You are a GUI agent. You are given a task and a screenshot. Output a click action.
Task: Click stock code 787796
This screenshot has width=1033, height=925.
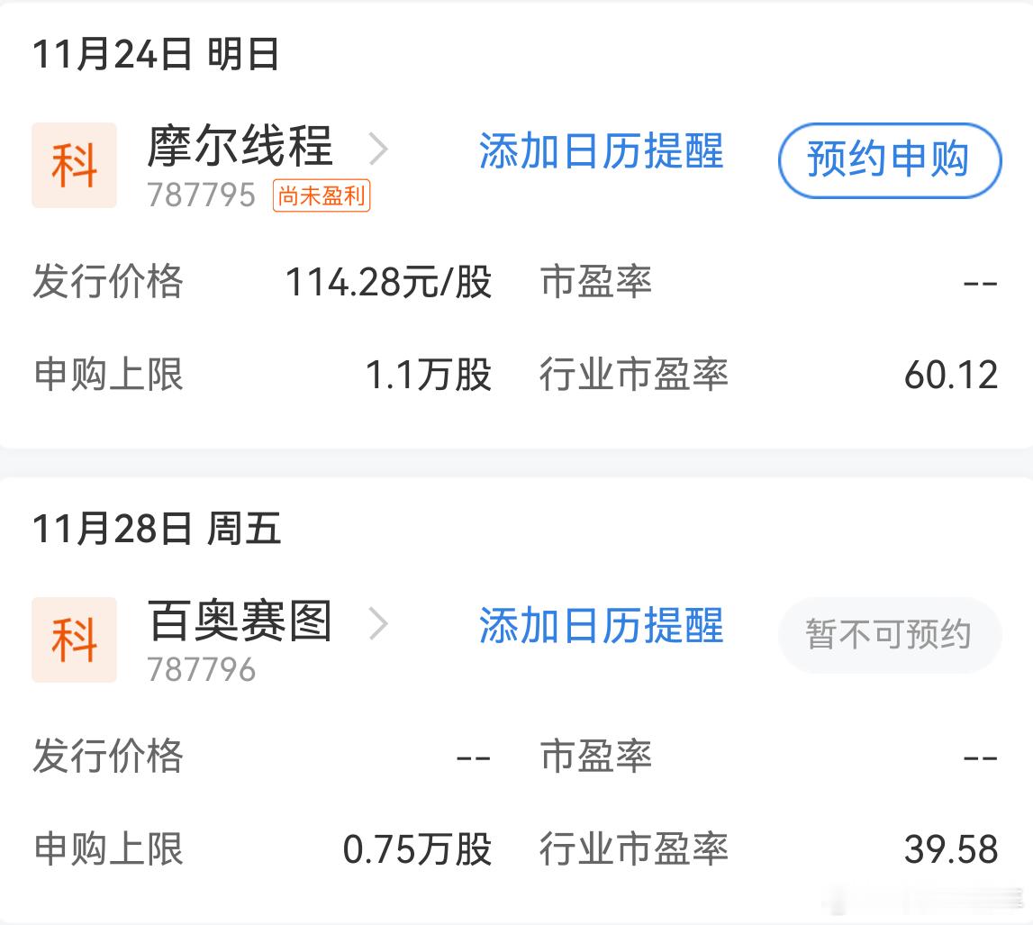pos(200,670)
